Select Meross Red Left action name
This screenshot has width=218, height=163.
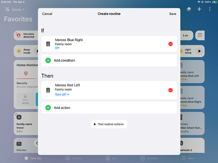(67, 85)
